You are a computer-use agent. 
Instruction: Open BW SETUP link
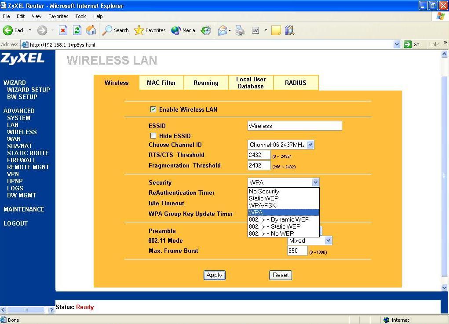(22, 97)
